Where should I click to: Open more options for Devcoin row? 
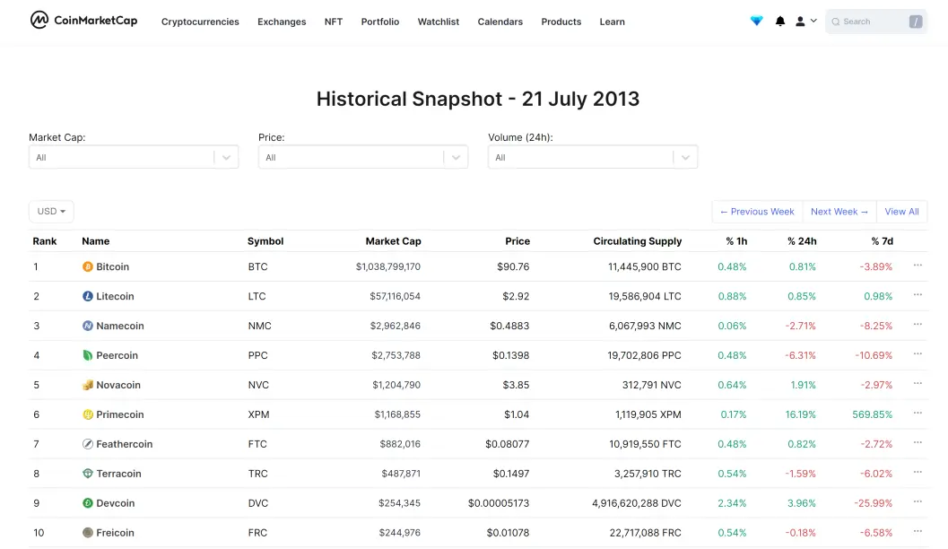point(918,501)
